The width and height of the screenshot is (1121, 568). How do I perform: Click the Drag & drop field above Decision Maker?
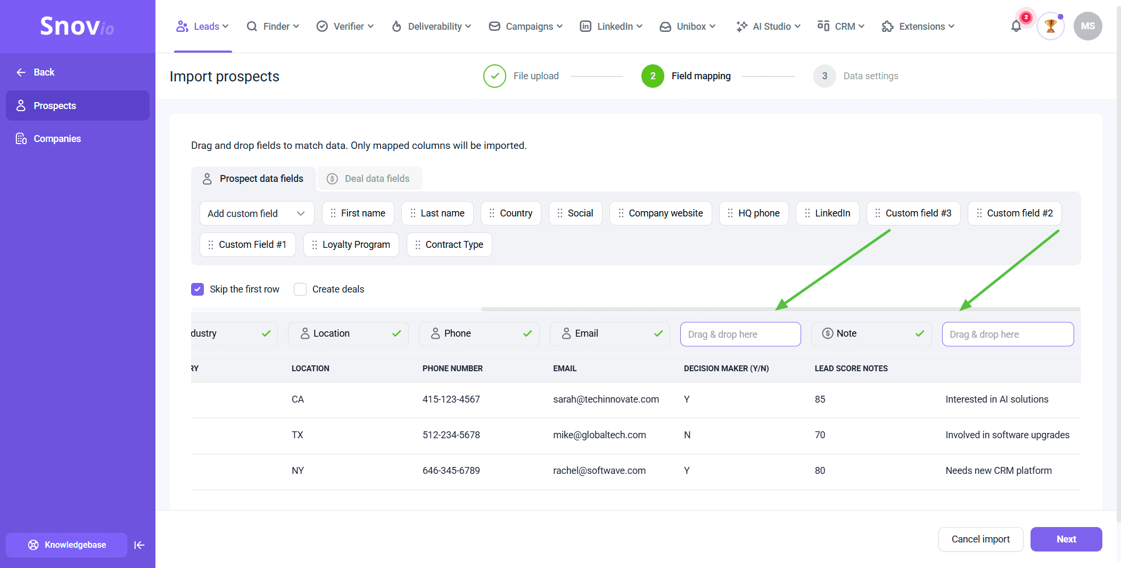click(x=740, y=335)
